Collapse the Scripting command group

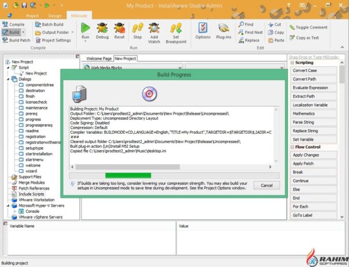pos(292,63)
